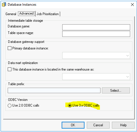The height and width of the screenshot is (132, 137).
Task: Confirm settings with the OK button
Action: pyautogui.click(x=73, y=125)
